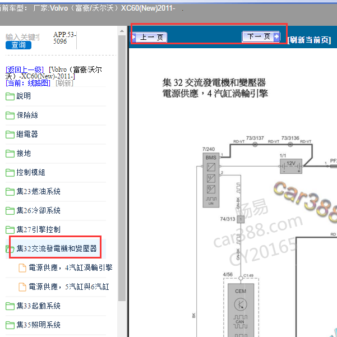Open the 接地 folder icon
The width and height of the screenshot is (337, 337).
tap(10, 153)
